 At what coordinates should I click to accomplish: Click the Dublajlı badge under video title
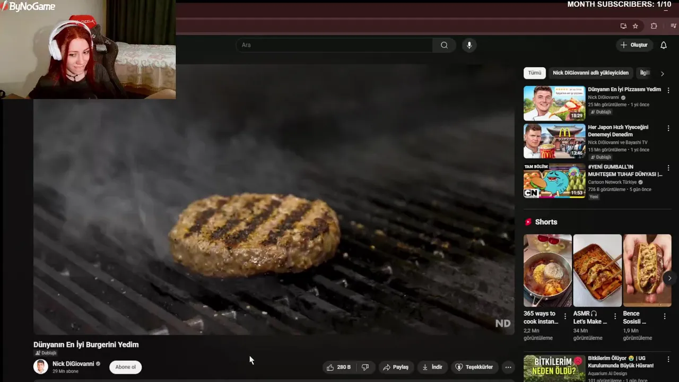[x=46, y=353]
